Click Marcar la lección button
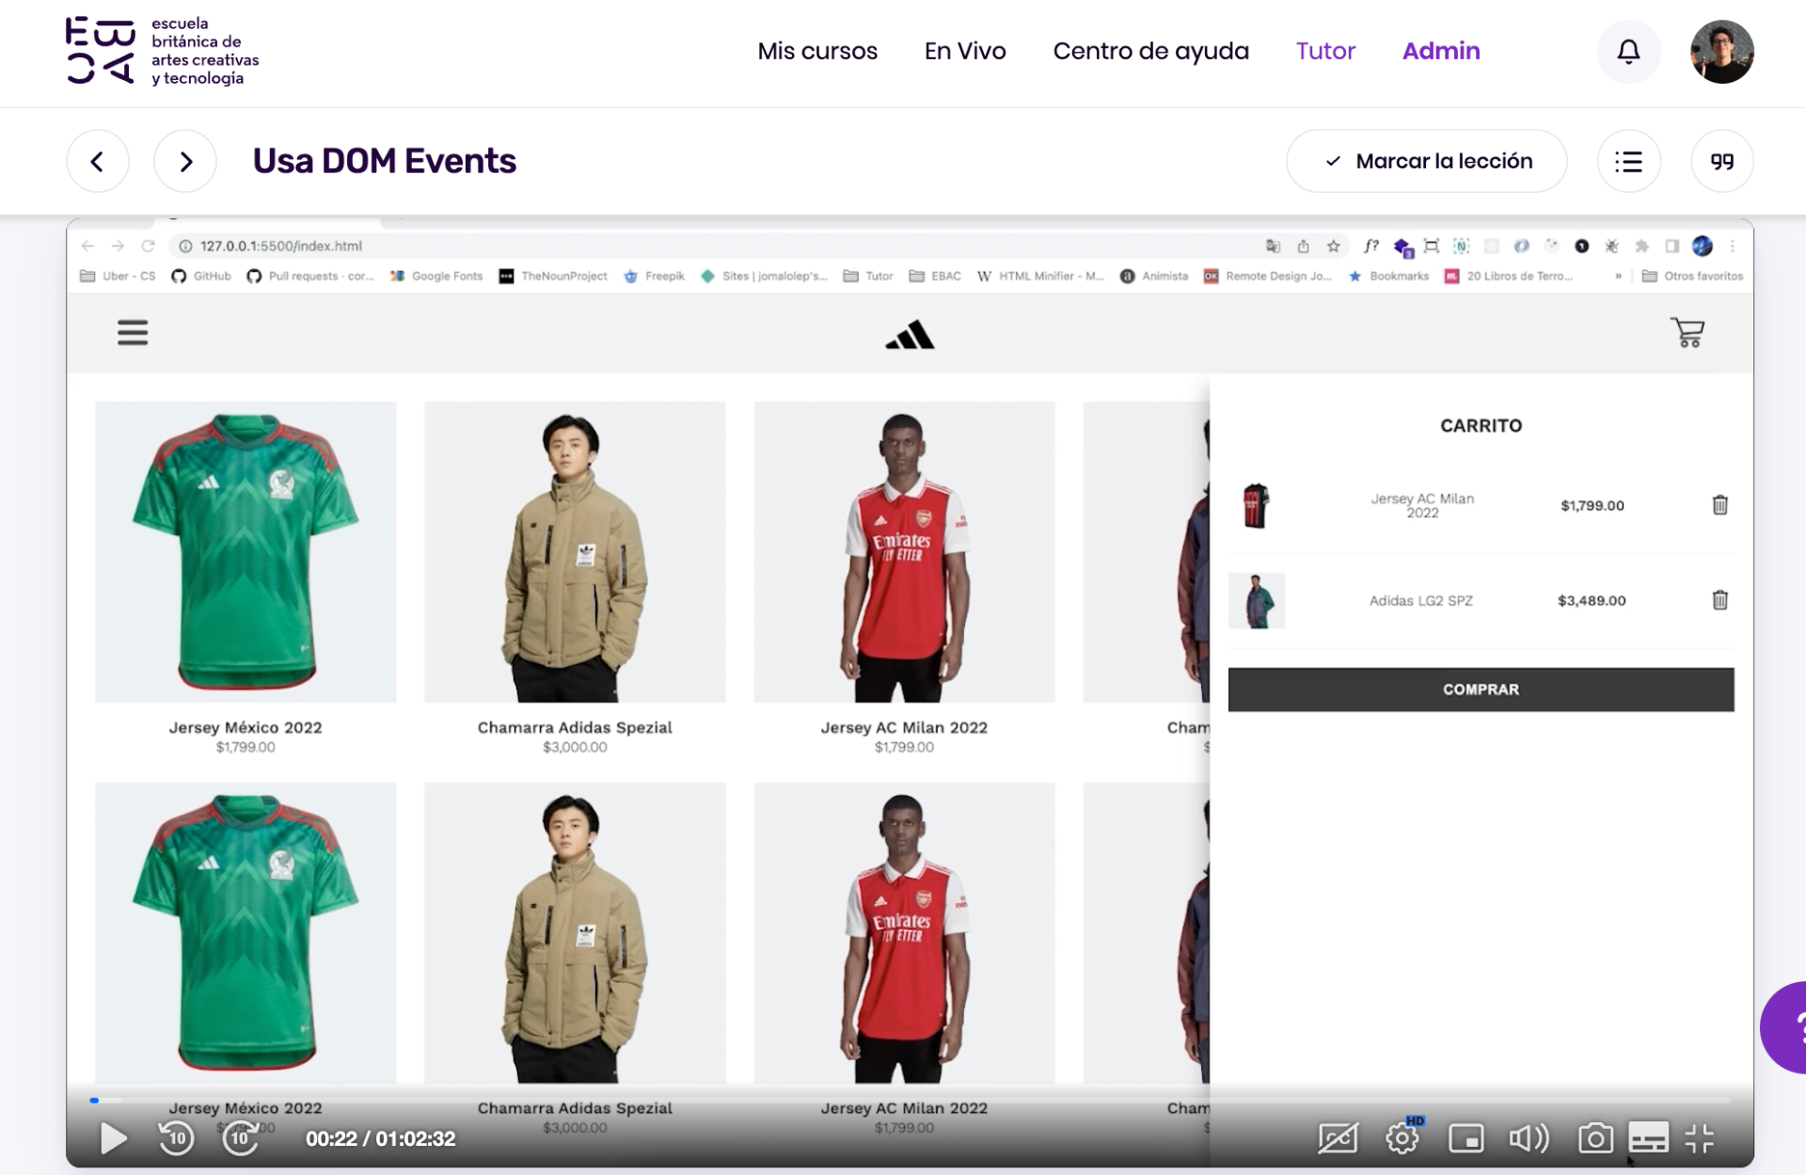This screenshot has width=1806, height=1175. 1426,161
